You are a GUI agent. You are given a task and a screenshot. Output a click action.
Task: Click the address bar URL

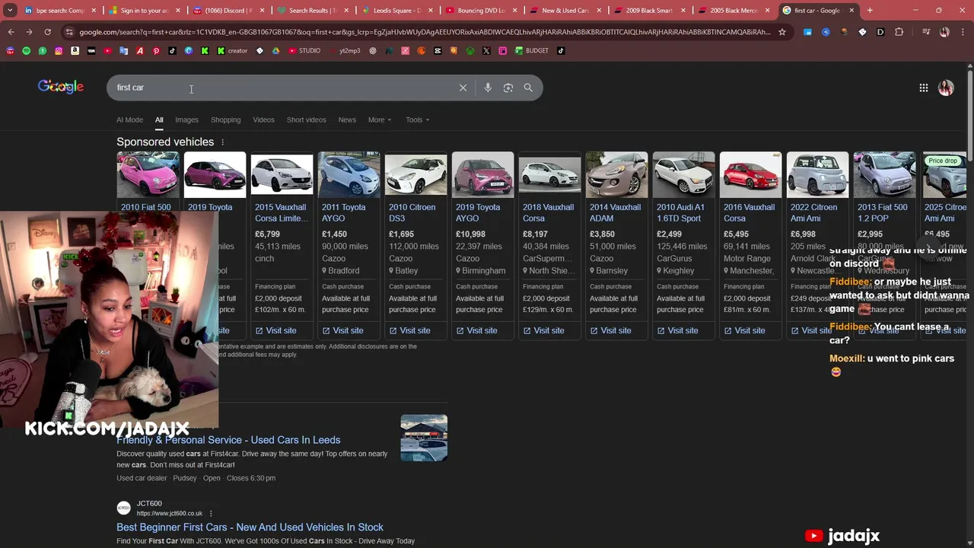[425, 32]
